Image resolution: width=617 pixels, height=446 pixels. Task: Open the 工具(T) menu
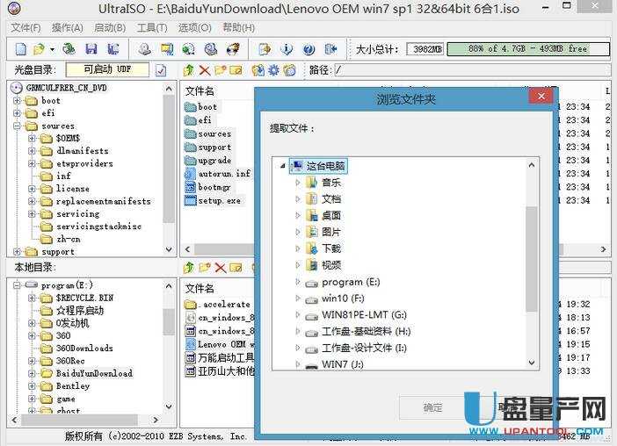pyautogui.click(x=151, y=28)
